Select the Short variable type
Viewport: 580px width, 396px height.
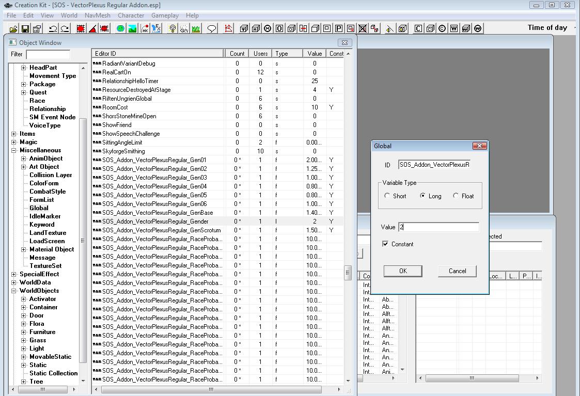coord(387,196)
